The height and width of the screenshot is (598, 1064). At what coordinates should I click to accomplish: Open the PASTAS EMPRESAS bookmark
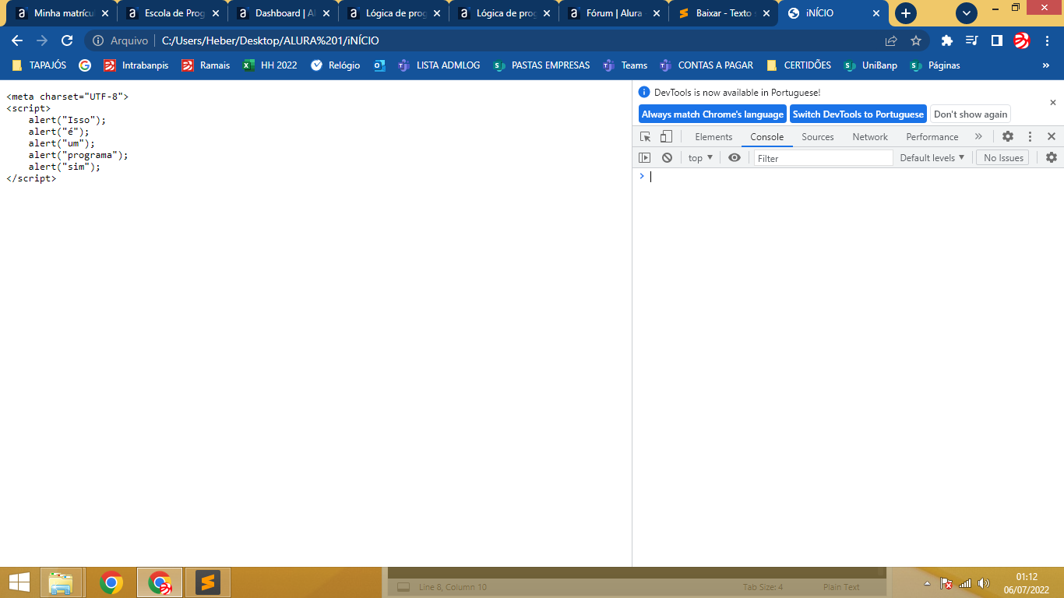[542, 65]
